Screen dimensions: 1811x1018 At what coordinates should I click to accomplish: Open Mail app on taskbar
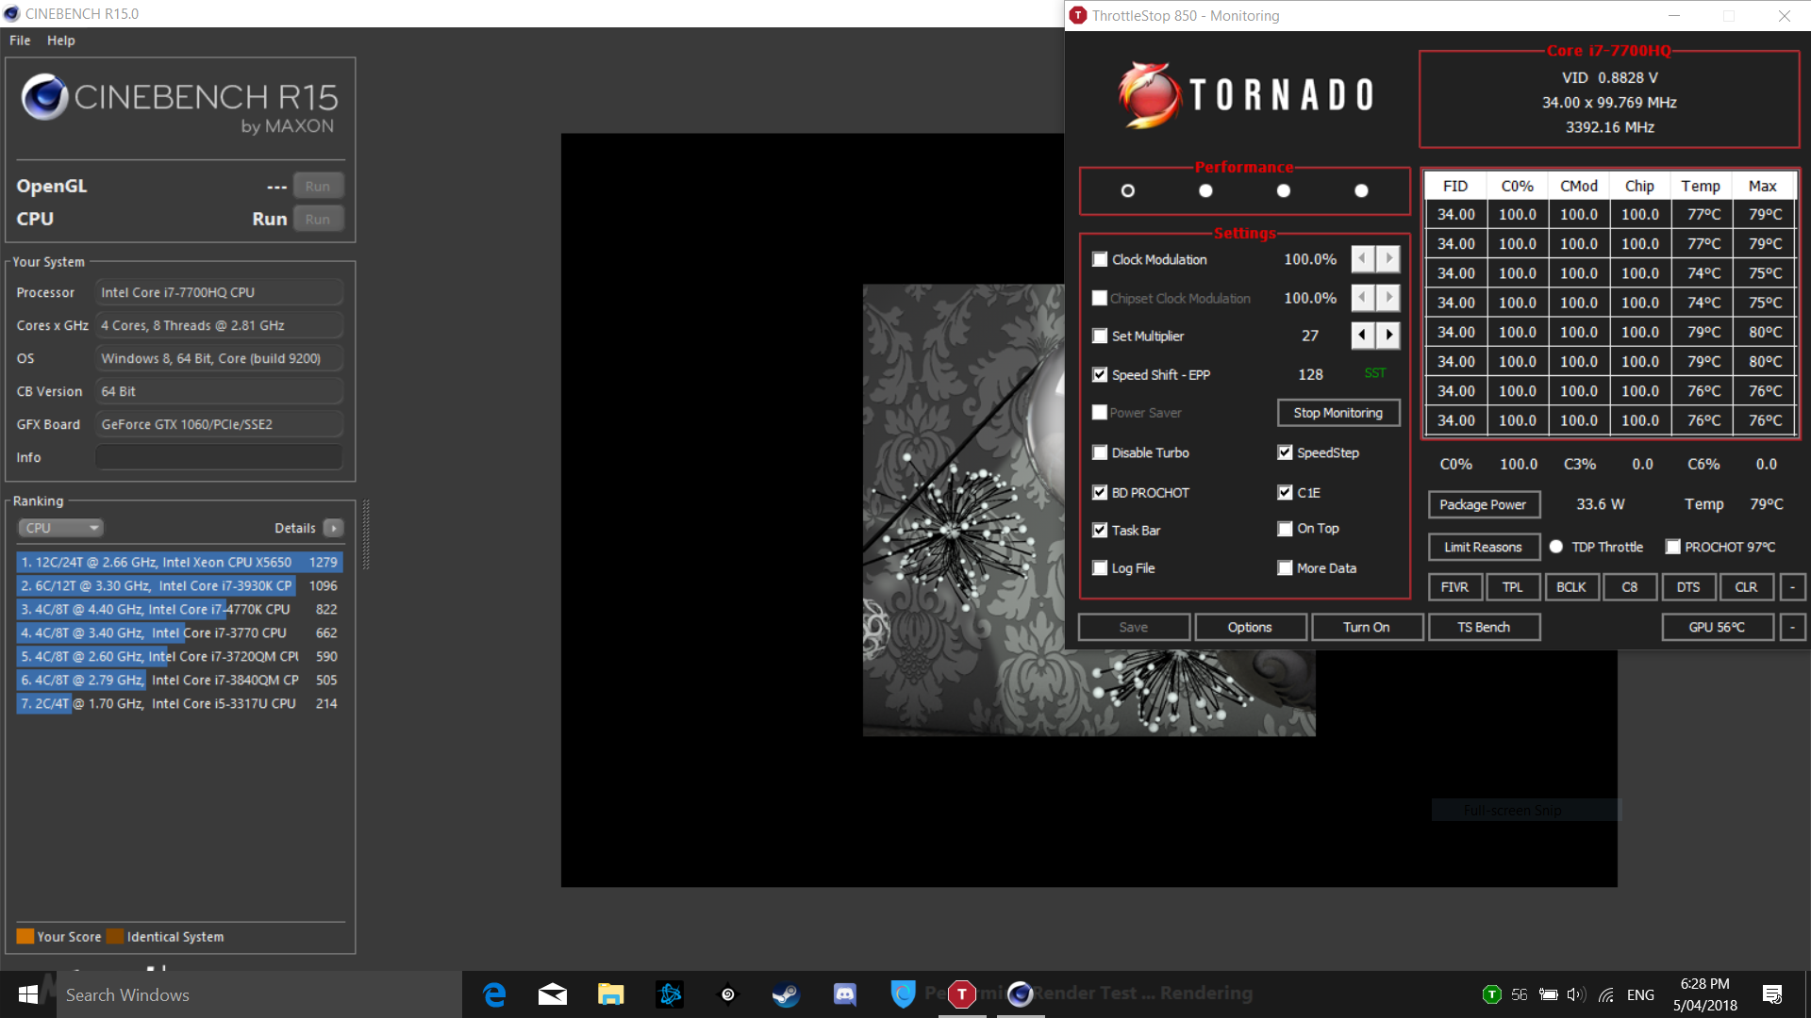click(553, 994)
